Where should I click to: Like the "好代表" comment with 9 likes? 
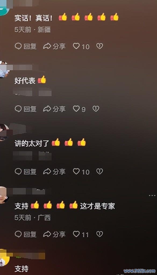click(76, 109)
